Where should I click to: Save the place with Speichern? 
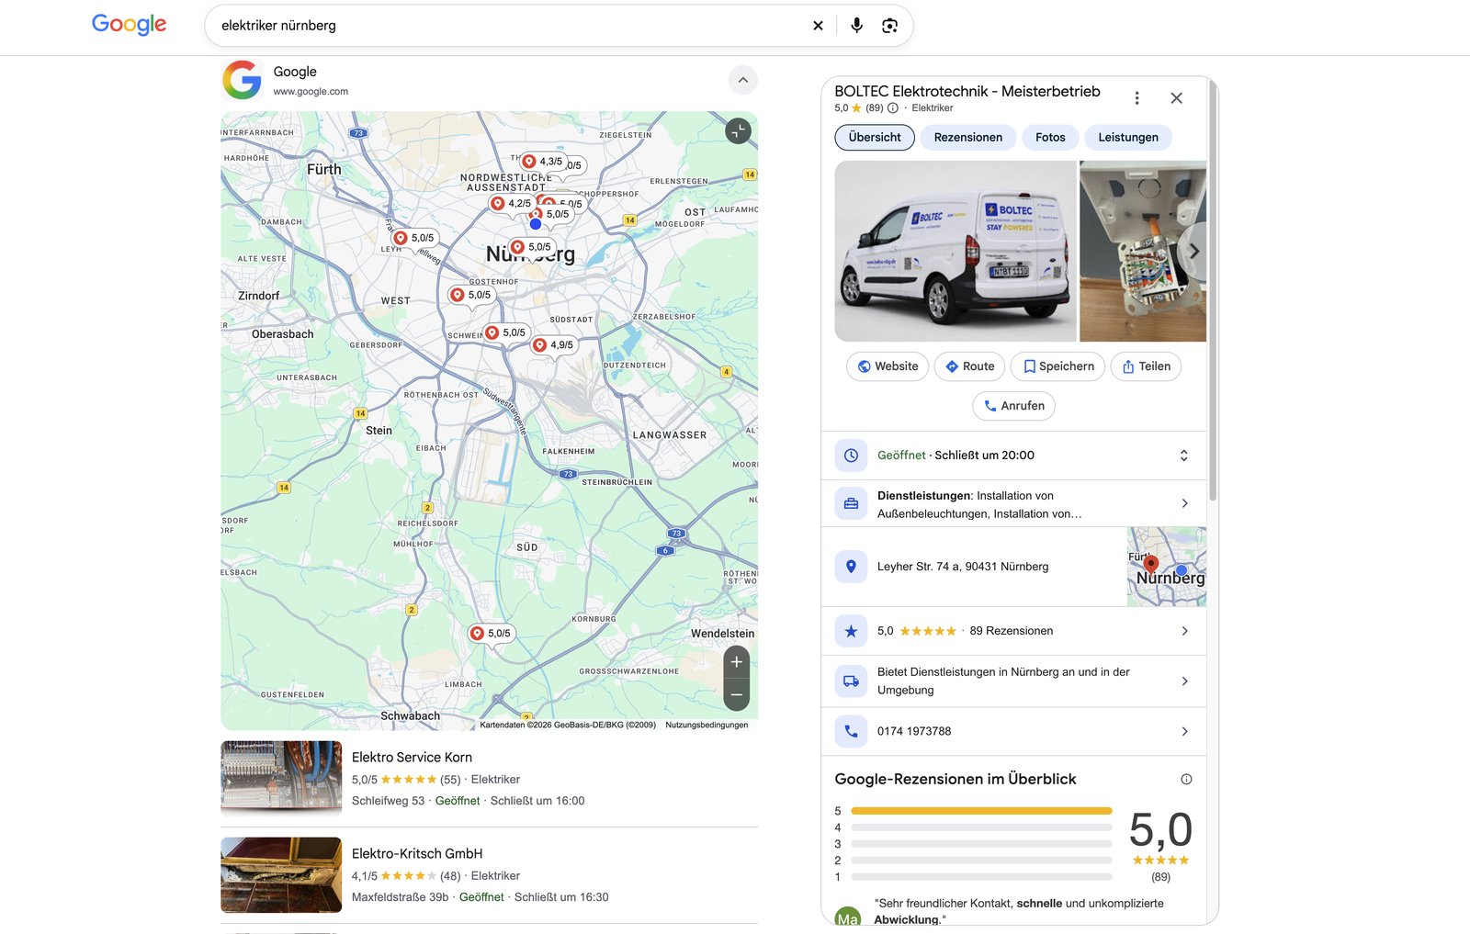pyautogui.click(x=1058, y=366)
